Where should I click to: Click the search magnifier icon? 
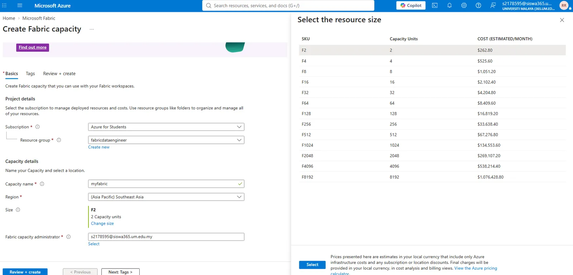tap(209, 5)
